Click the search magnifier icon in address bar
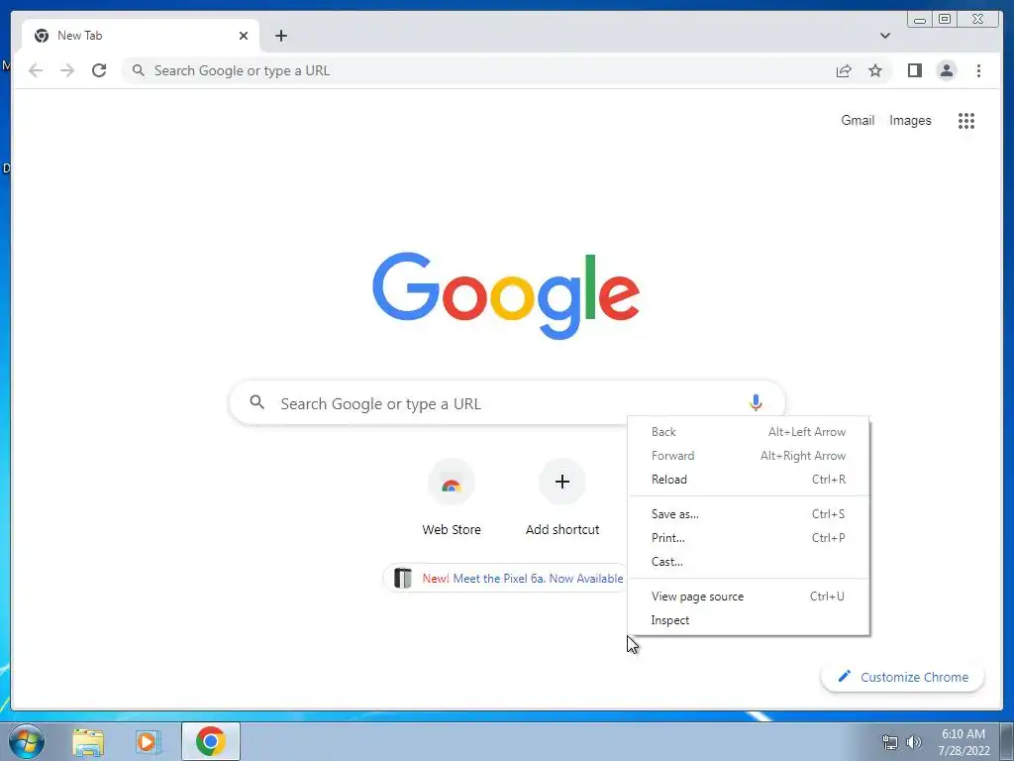Viewport: 1014px width, 761px height. [138, 70]
